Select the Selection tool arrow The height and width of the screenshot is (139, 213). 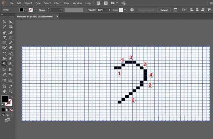4,22
